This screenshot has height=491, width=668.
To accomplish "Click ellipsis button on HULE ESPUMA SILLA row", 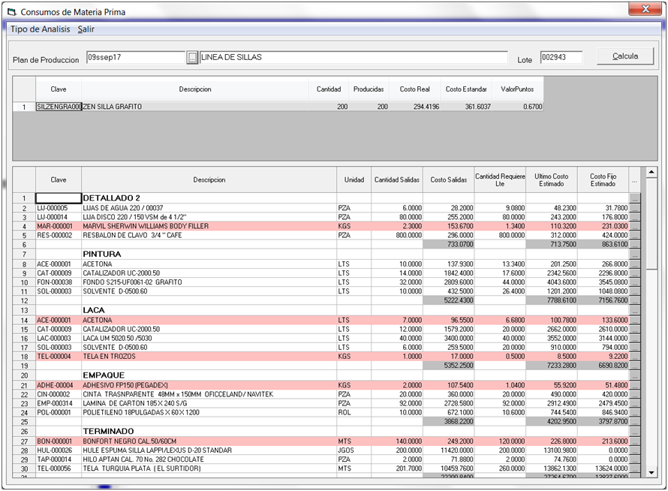I will click(x=635, y=450).
